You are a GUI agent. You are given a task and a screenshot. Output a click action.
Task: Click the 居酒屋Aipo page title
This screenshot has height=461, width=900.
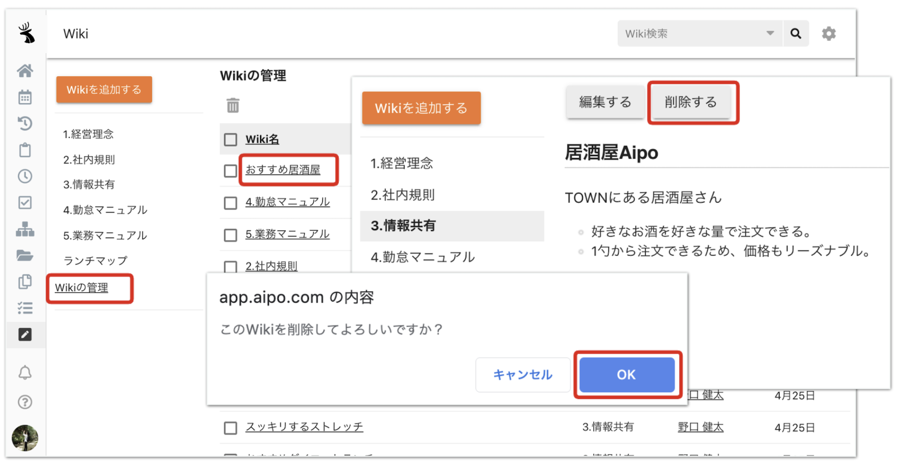[x=611, y=153]
